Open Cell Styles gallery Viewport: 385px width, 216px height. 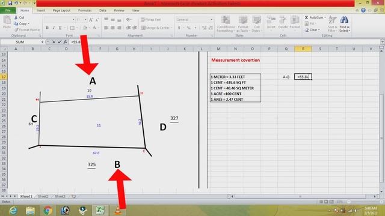(x=257, y=24)
